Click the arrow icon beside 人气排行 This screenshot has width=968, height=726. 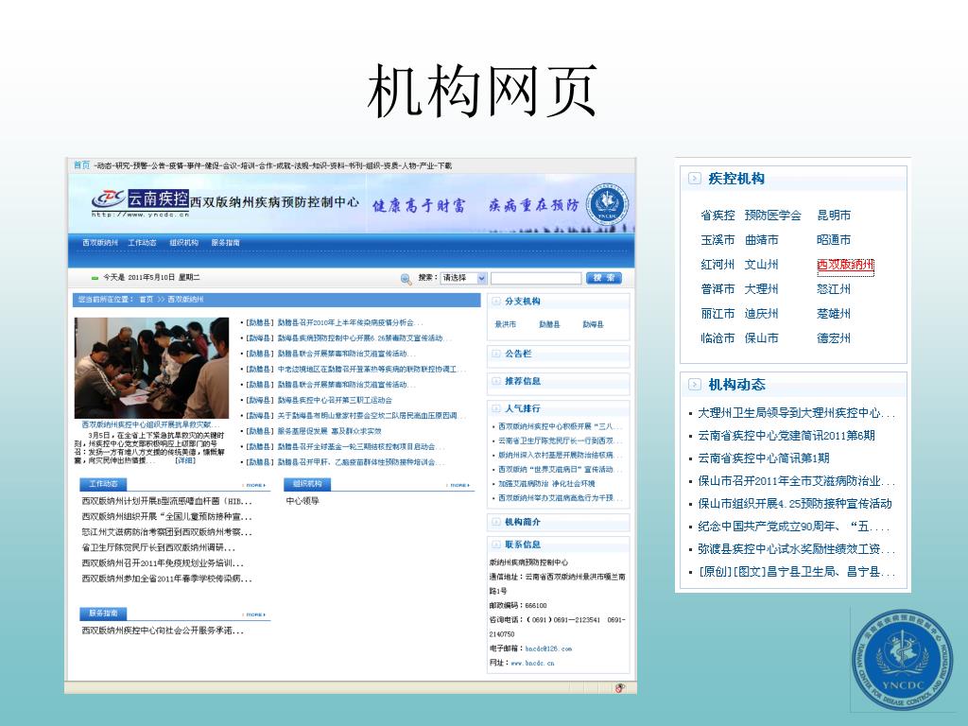point(495,408)
